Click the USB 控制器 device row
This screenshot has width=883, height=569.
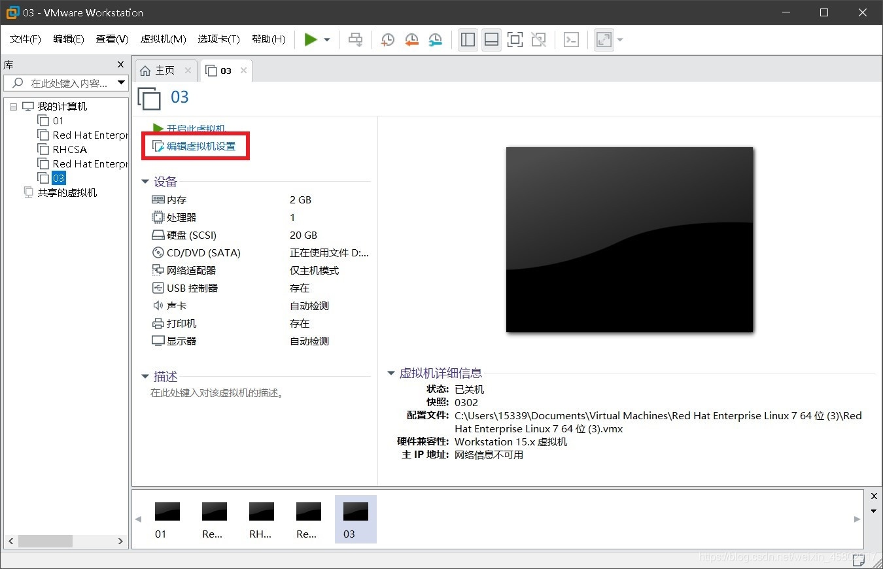[260, 288]
